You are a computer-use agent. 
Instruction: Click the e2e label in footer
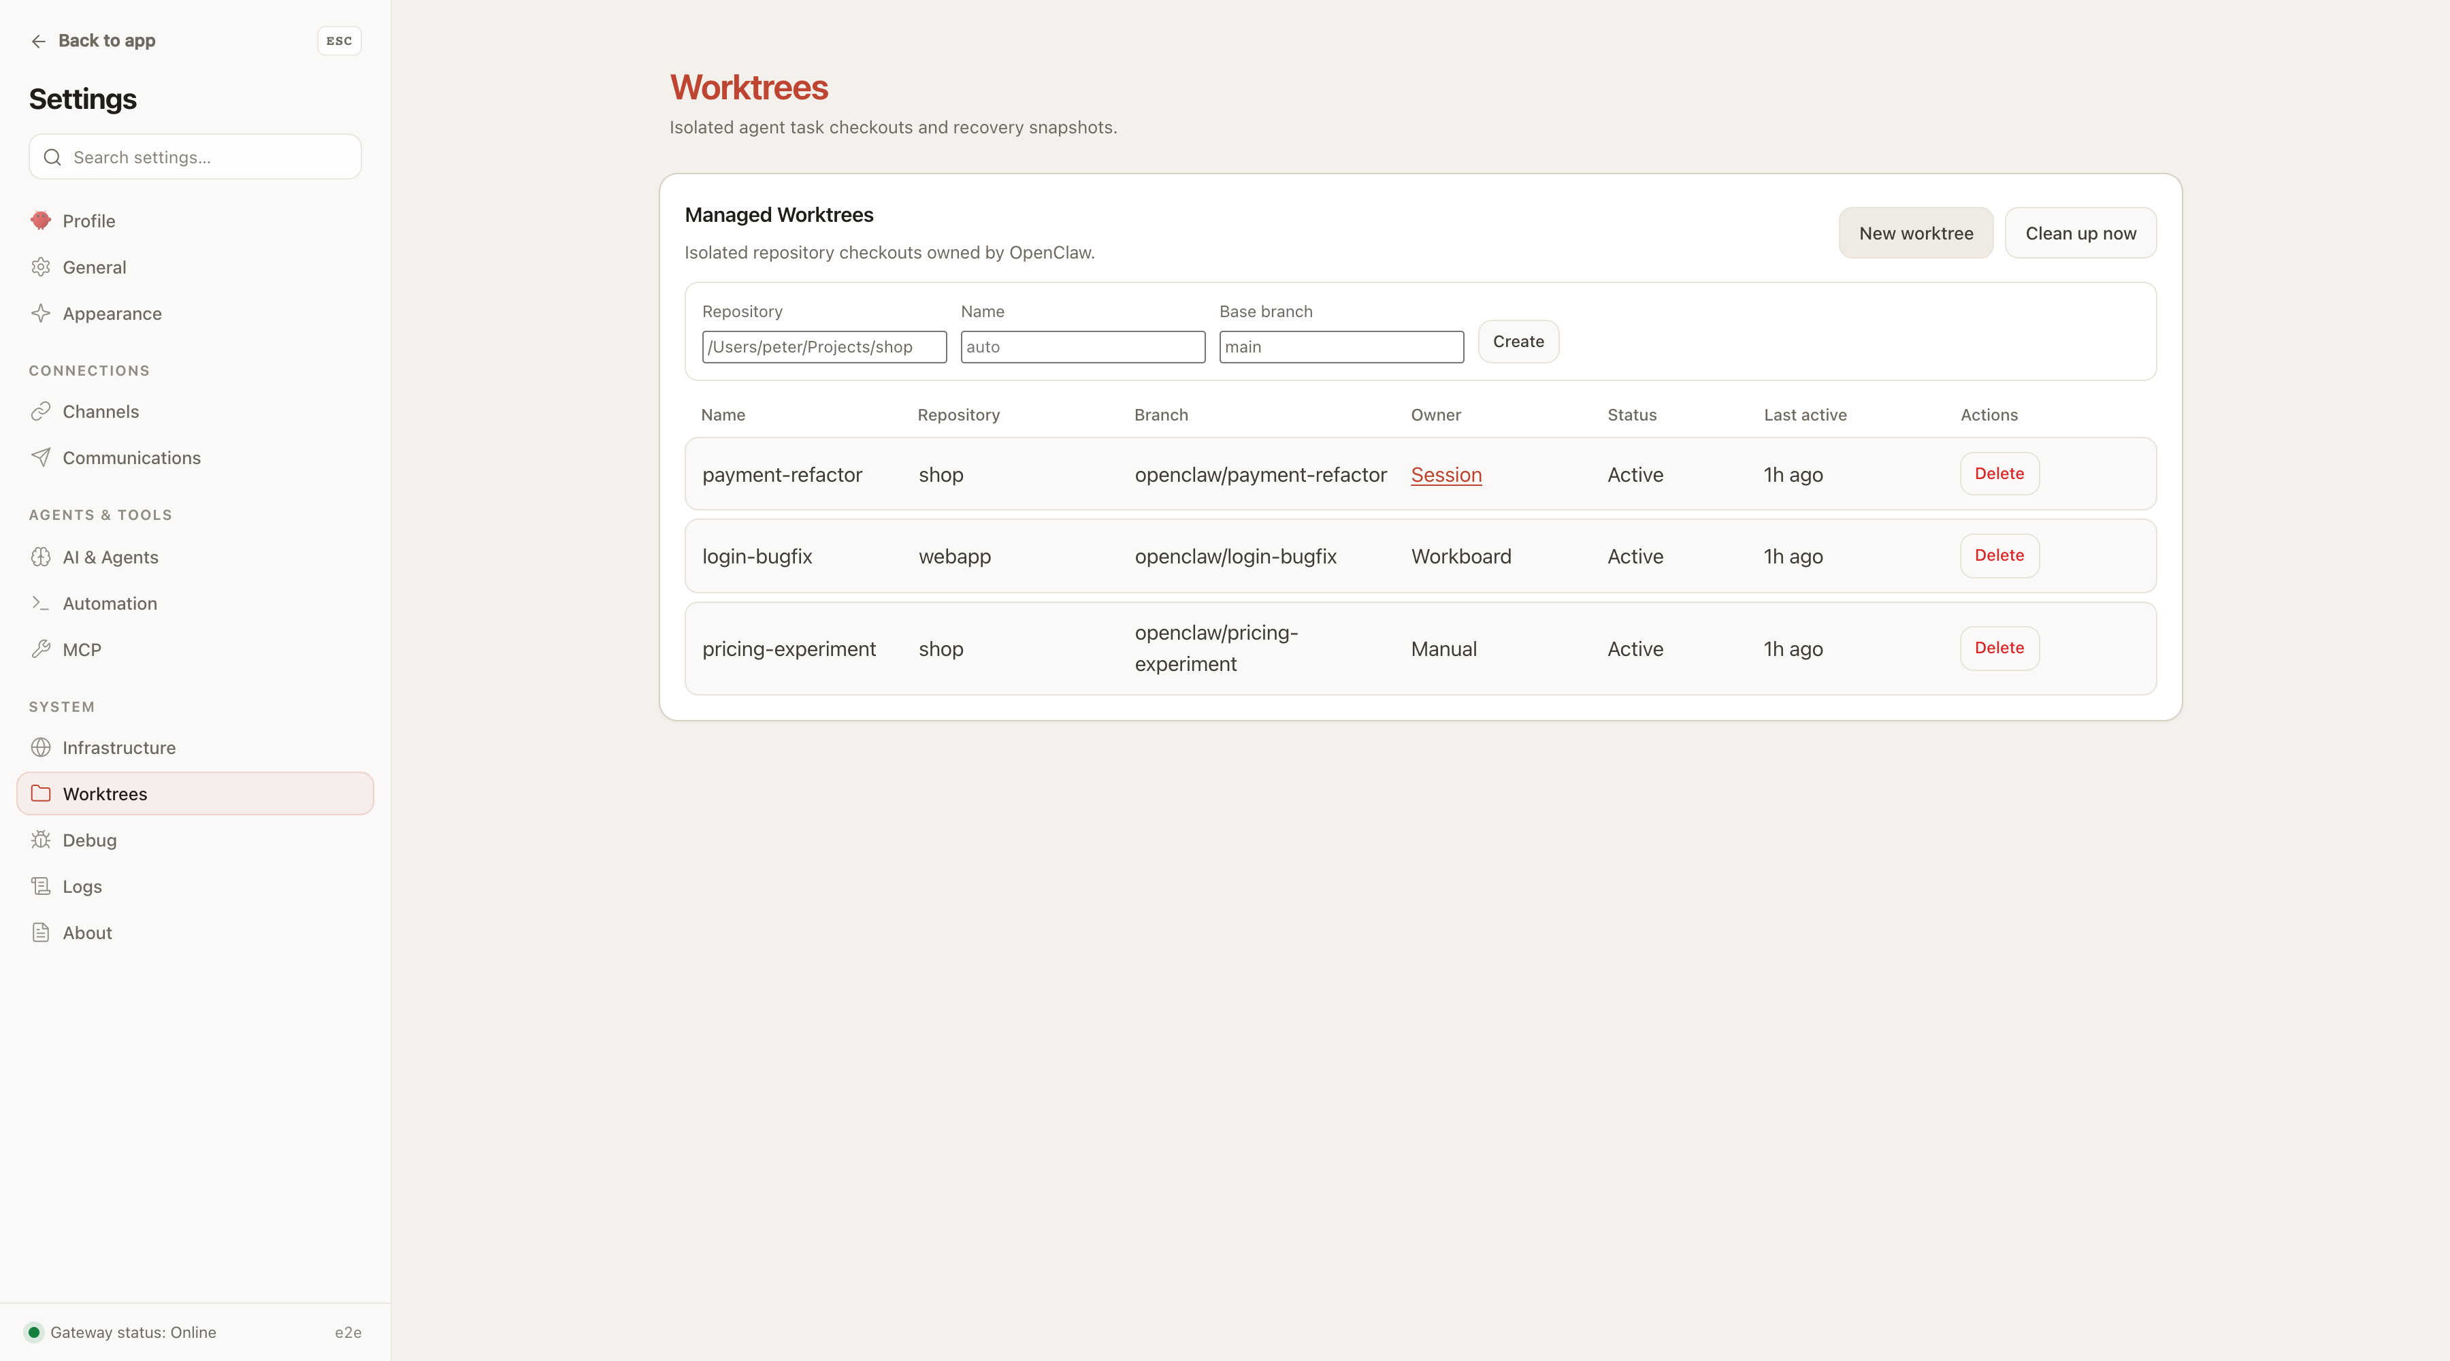(x=348, y=1332)
